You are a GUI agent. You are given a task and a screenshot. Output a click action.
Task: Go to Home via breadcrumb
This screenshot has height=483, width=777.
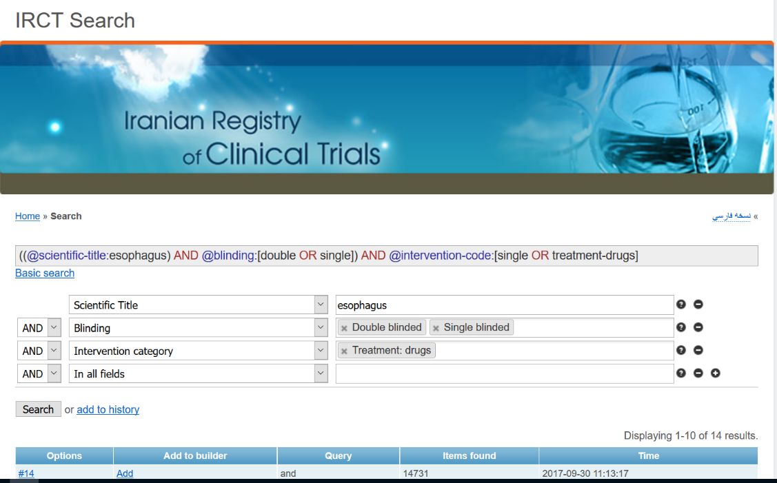28,216
